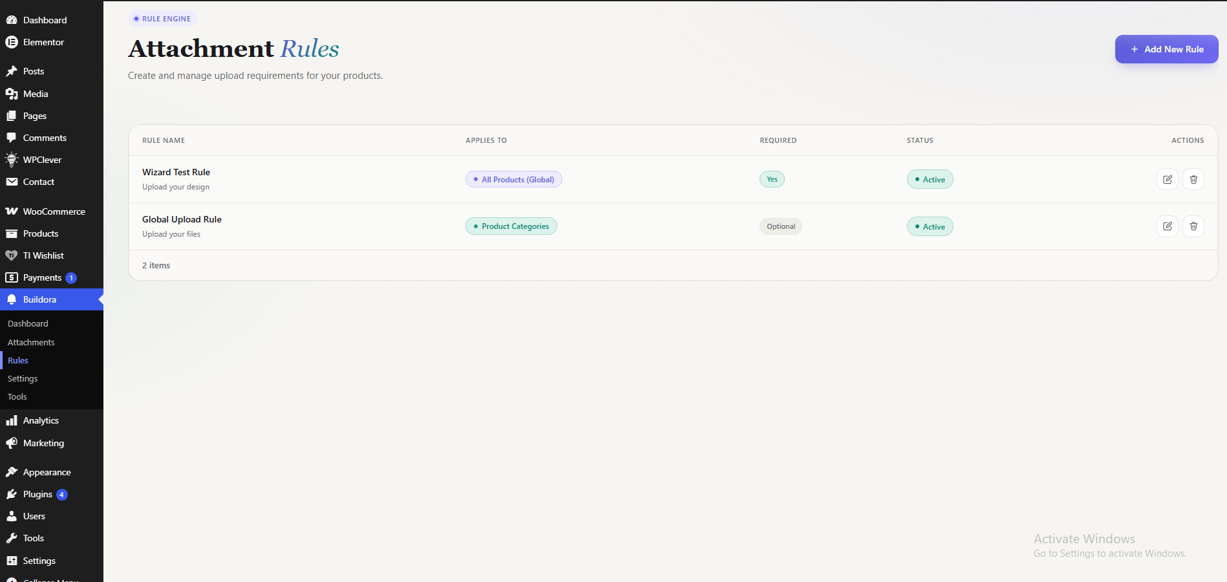Click the Yes required badge
The width and height of the screenshot is (1227, 582).
click(772, 179)
